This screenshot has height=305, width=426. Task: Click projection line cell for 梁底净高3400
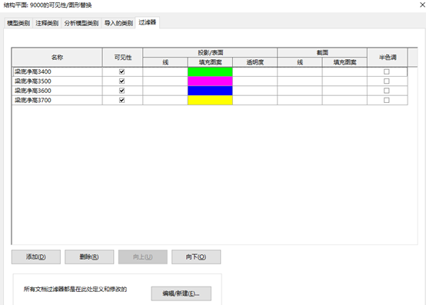[165, 71]
